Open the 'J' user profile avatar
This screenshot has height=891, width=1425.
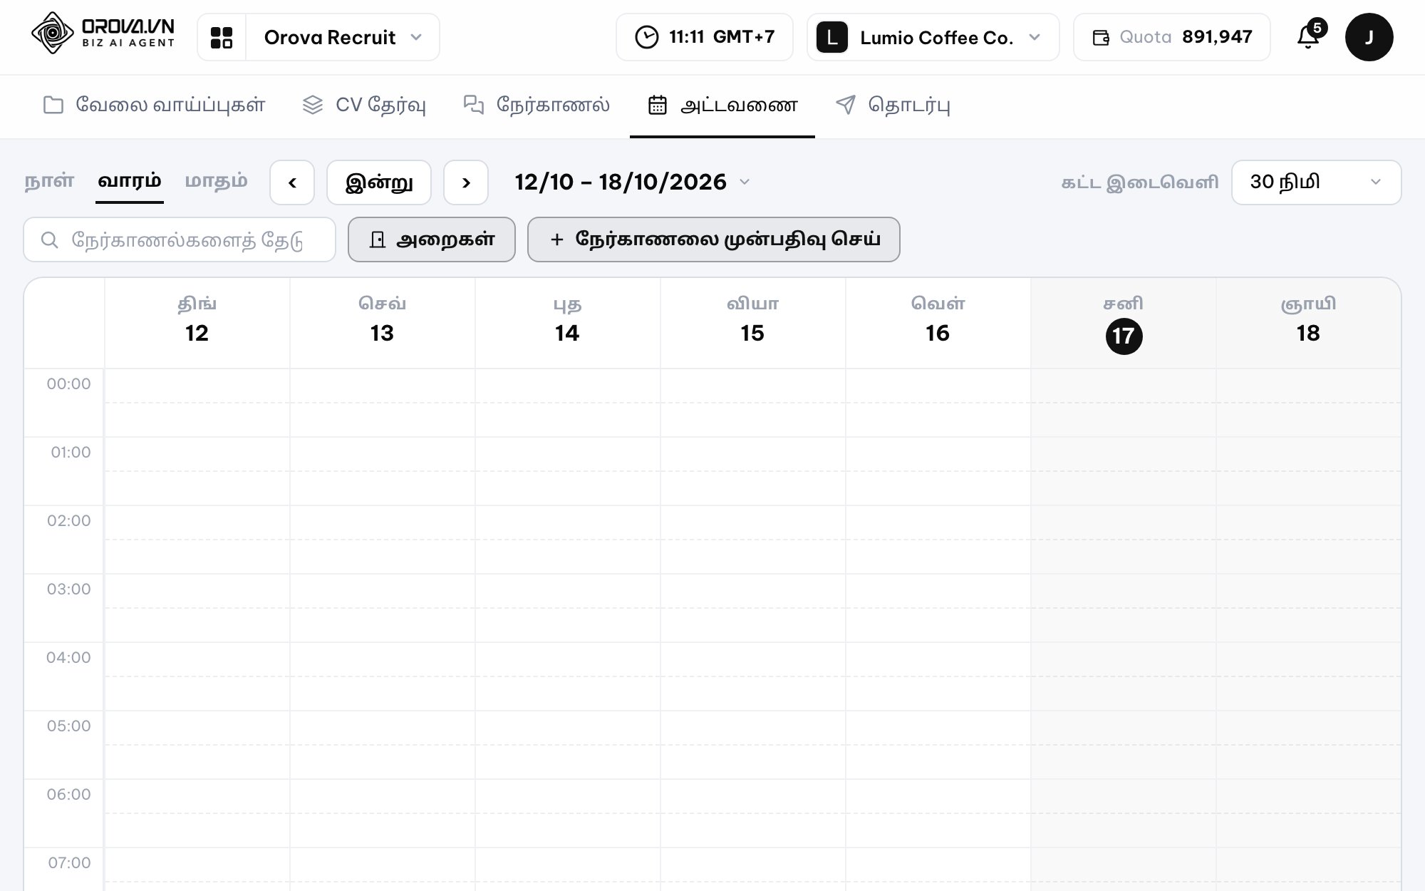point(1369,37)
